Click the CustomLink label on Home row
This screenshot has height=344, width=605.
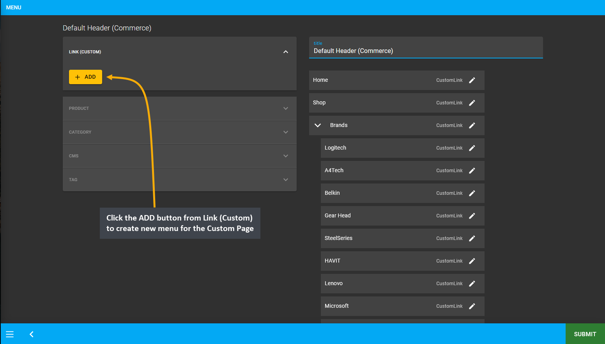(x=449, y=80)
